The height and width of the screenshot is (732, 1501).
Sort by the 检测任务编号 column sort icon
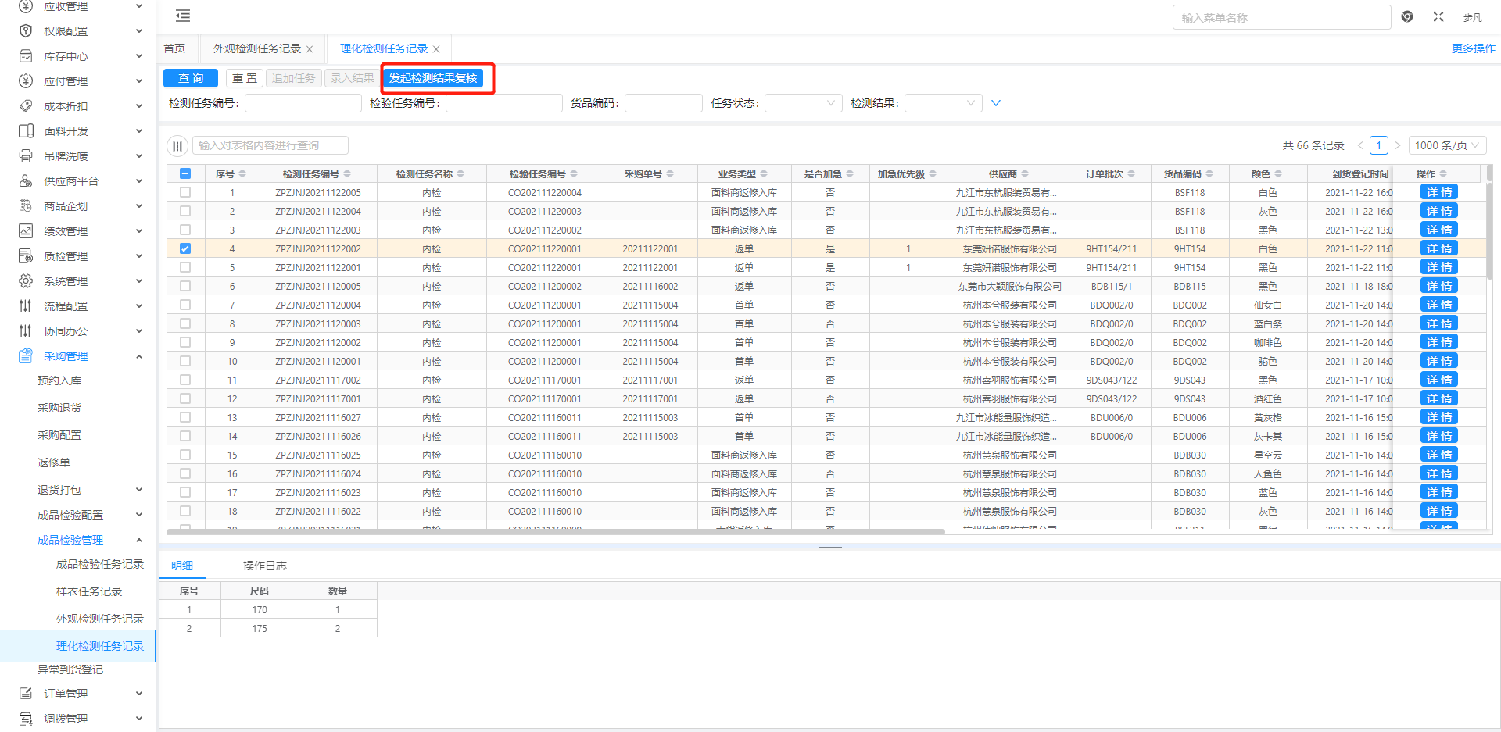[347, 173]
